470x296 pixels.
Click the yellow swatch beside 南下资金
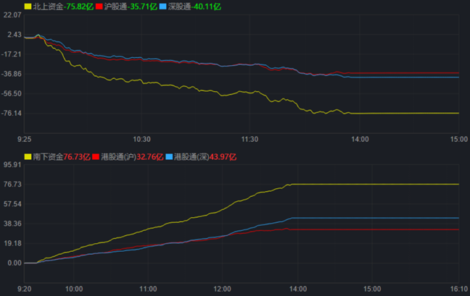[x=28, y=156]
